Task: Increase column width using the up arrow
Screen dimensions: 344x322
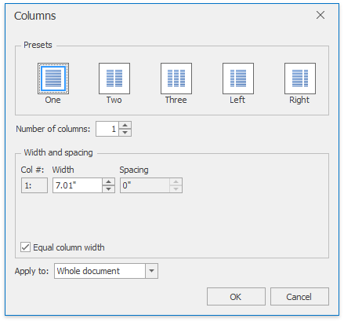Action: [109, 181]
